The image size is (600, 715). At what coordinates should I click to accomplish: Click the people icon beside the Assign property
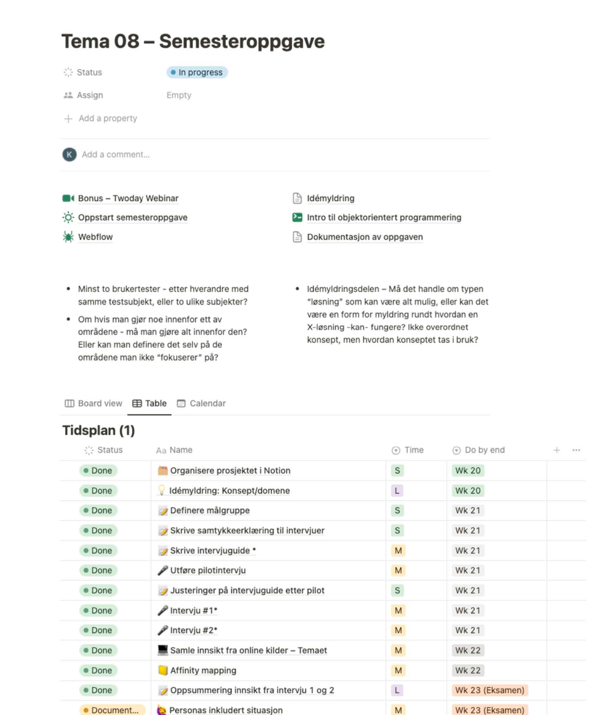(x=69, y=95)
